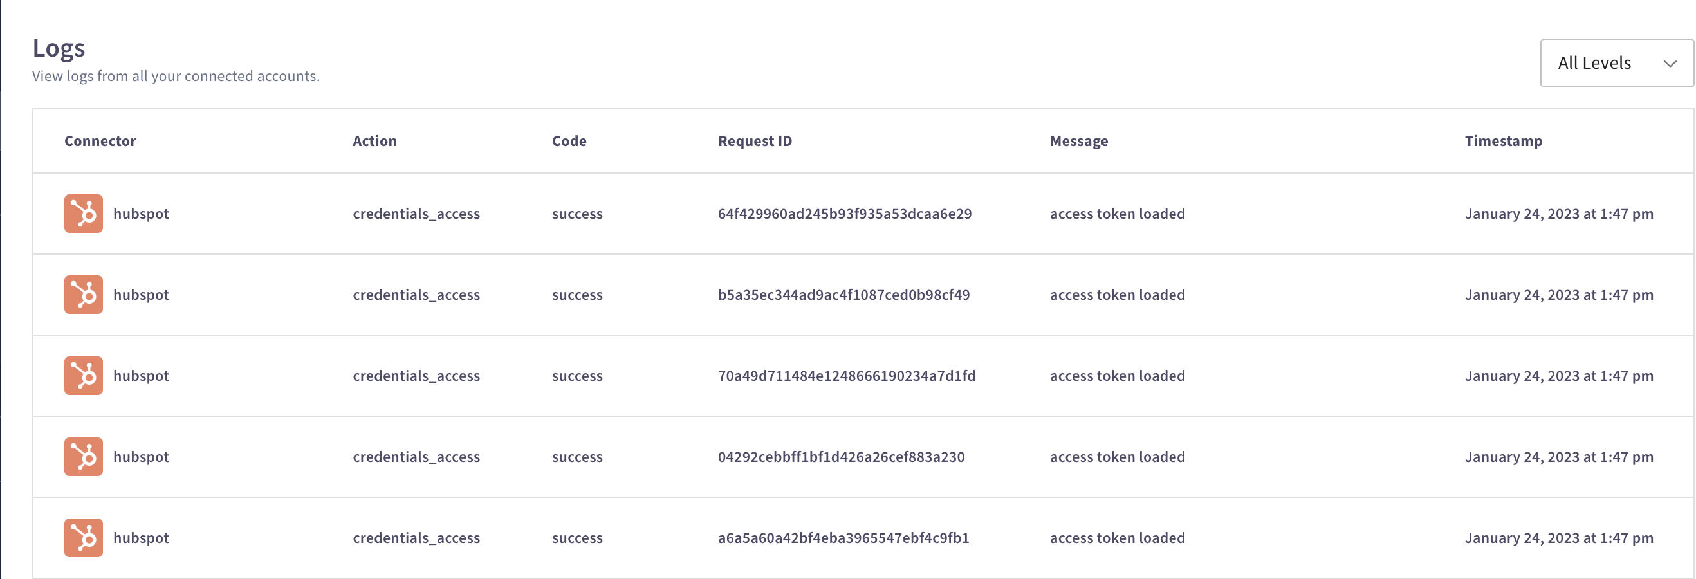Select request ID 04292cebbff1bf1d426a26cef883a230
This screenshot has height=579, width=1696.
tap(841, 457)
